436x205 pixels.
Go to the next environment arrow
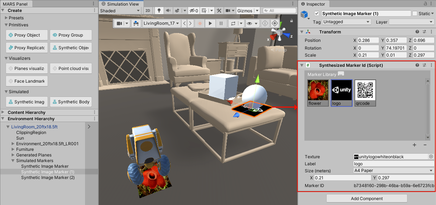[190, 24]
